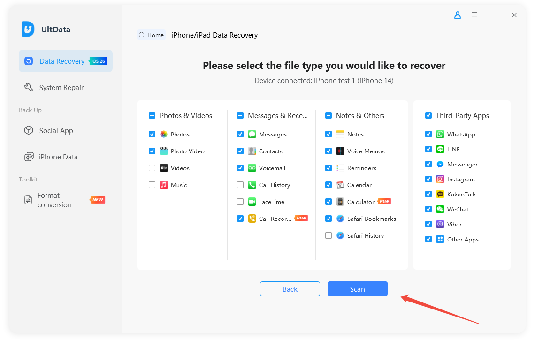Click the Reminders icon

click(x=340, y=168)
